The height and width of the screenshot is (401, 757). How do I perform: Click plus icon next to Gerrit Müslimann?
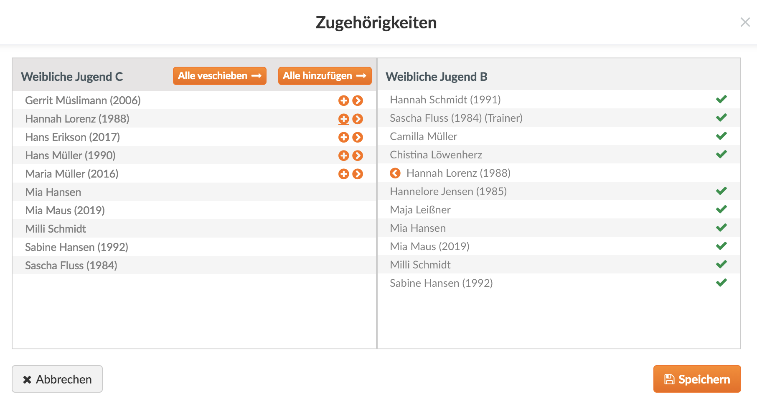(343, 100)
